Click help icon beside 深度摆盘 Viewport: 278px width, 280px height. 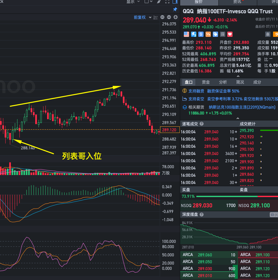tap(202, 215)
